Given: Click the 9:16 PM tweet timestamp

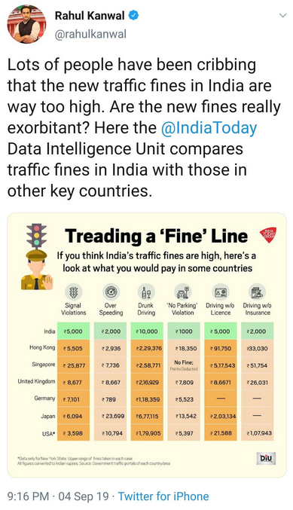Looking at the screenshot, I should coord(28,496).
